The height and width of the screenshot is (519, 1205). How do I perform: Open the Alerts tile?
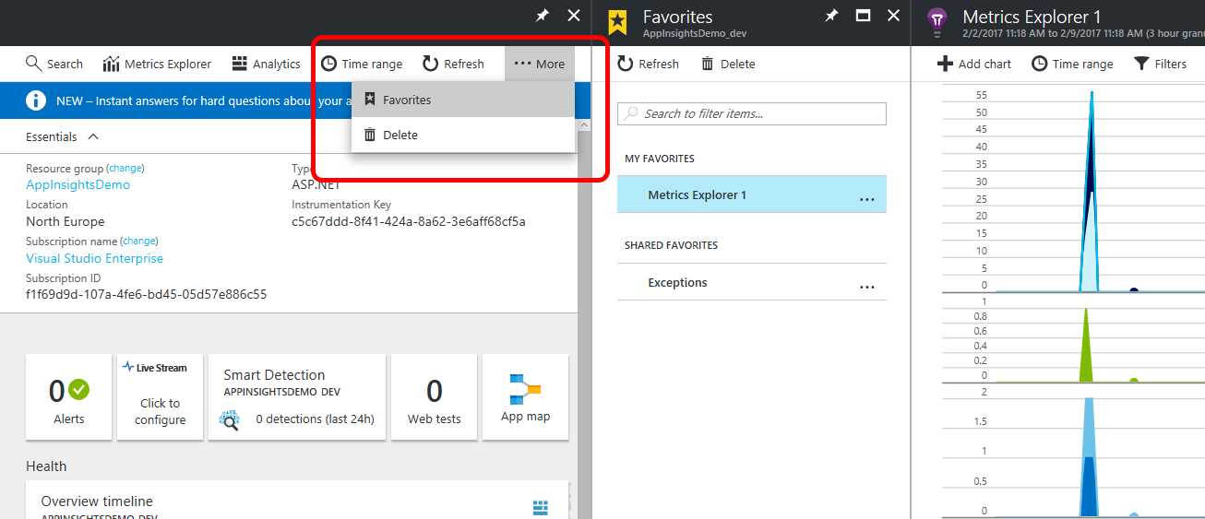(69, 397)
